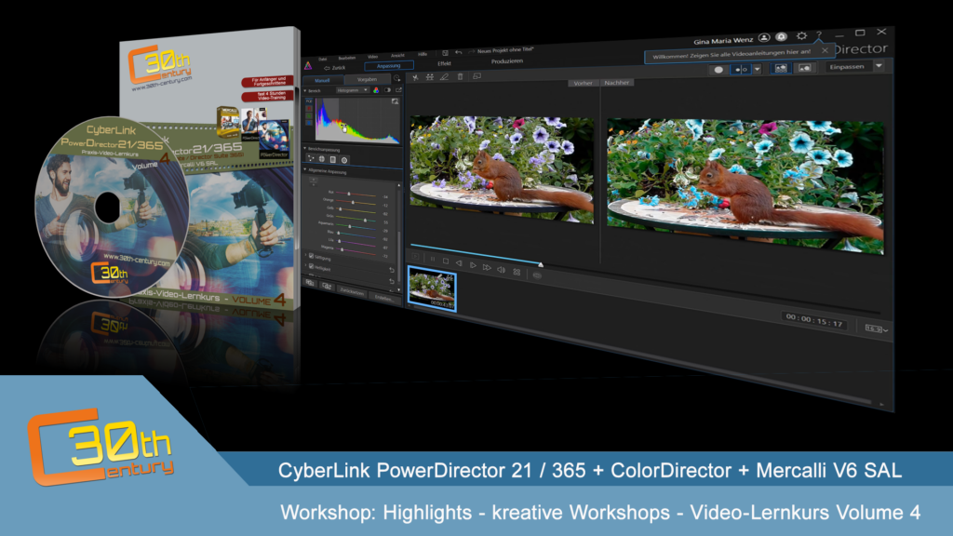Select the gradient mask tool
Viewport: 953px width, 536px height.
pyautogui.click(x=333, y=160)
